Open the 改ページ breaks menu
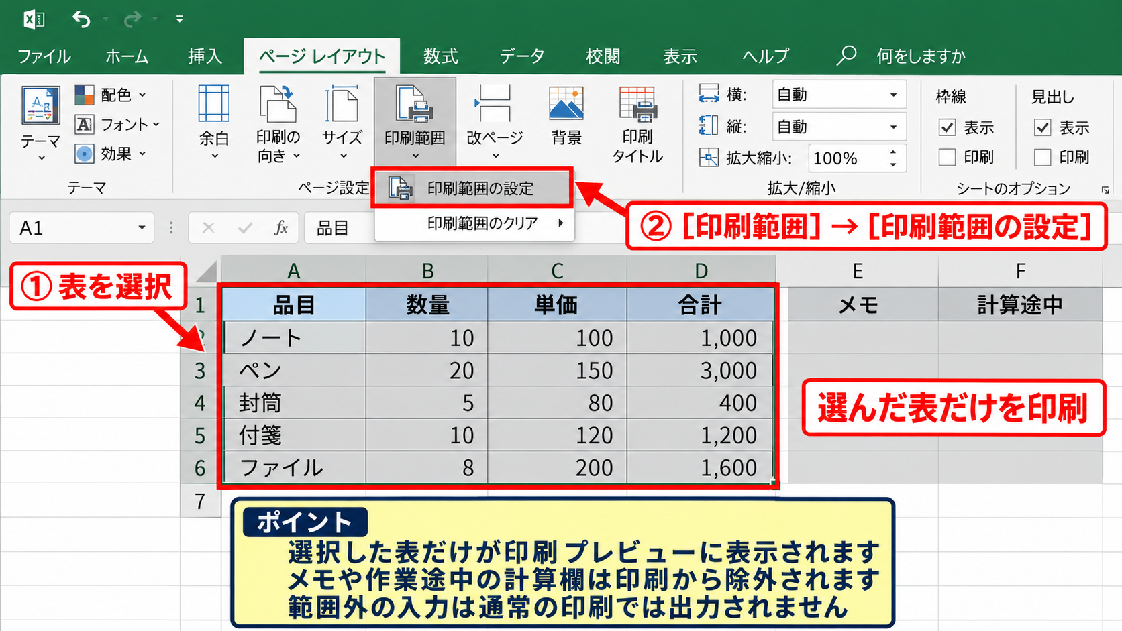The height and width of the screenshot is (631, 1122). [495, 122]
